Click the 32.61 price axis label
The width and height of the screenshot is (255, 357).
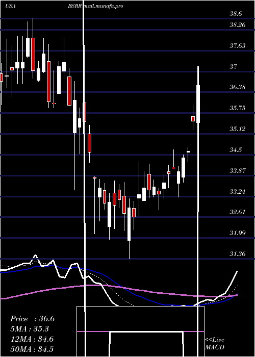coord(238,212)
